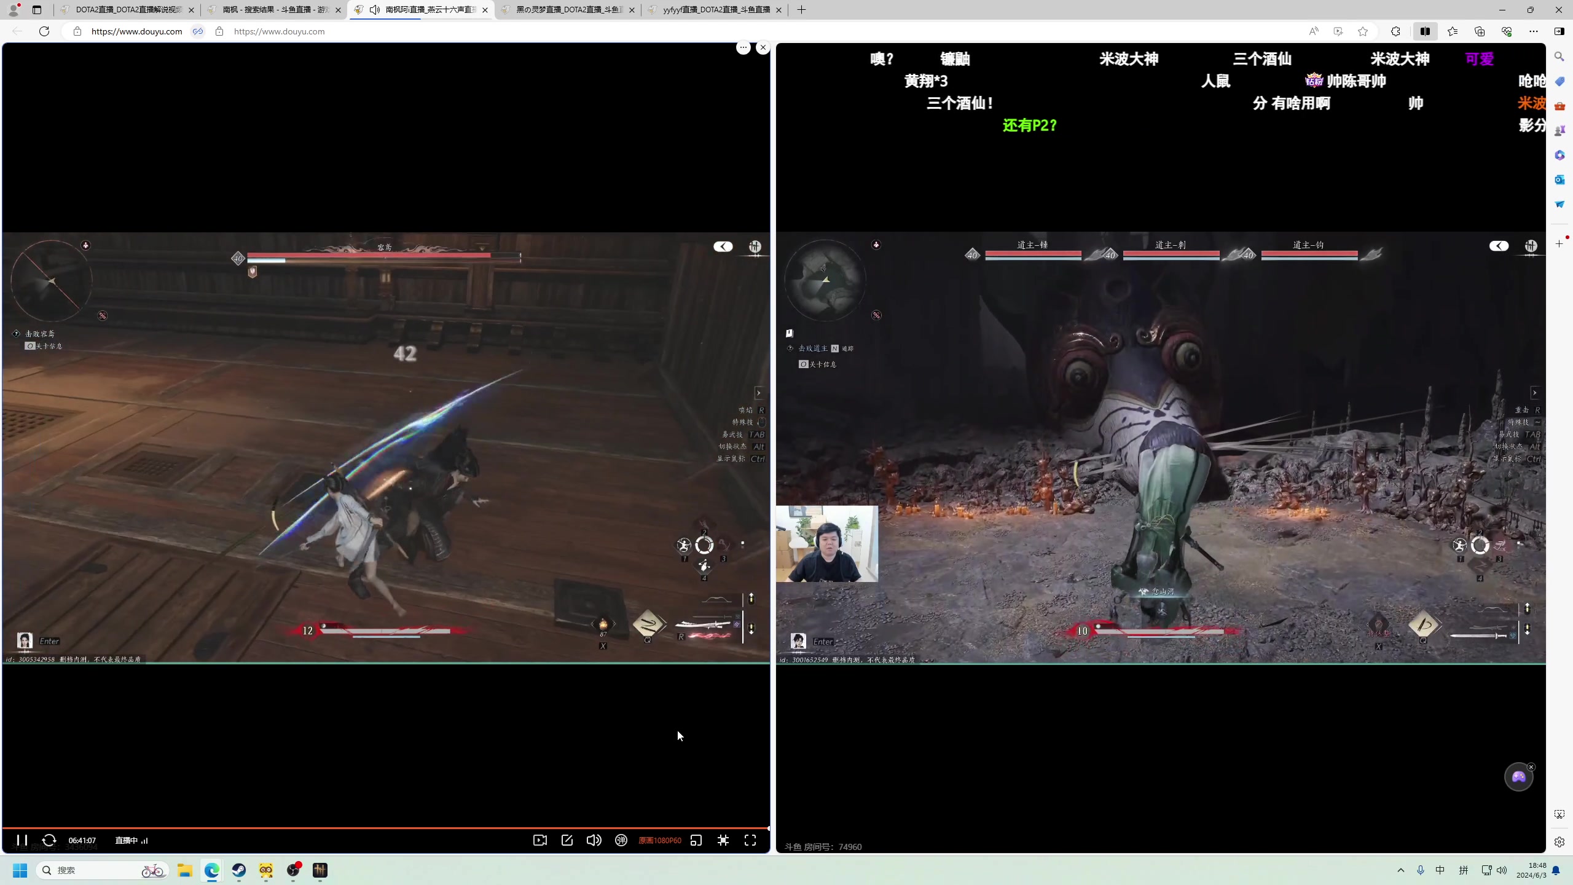
Task: Add this page to favorites
Action: [1363, 31]
